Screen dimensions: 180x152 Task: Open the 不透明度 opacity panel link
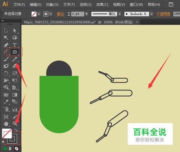click(x=164, y=14)
